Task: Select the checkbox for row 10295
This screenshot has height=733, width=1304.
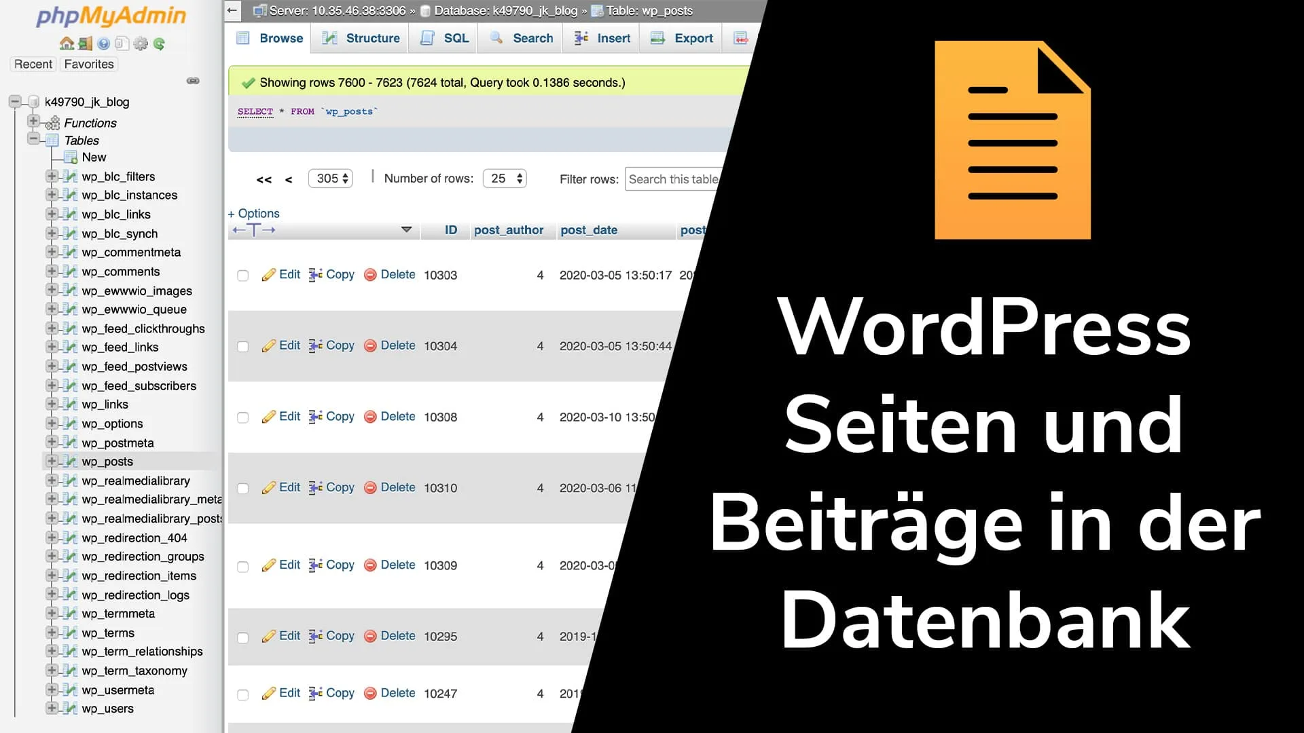Action: point(242,638)
